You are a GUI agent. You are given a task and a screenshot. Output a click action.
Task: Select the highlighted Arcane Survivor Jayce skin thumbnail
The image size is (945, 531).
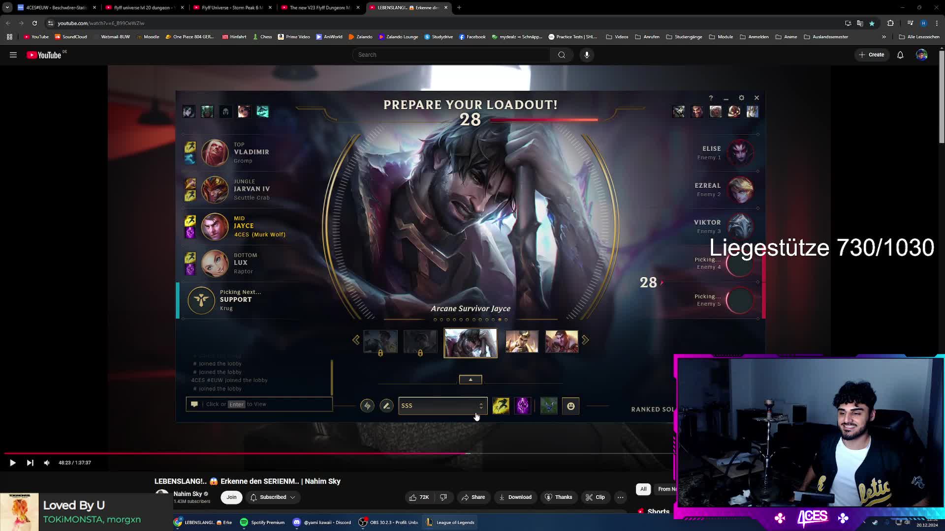click(471, 343)
